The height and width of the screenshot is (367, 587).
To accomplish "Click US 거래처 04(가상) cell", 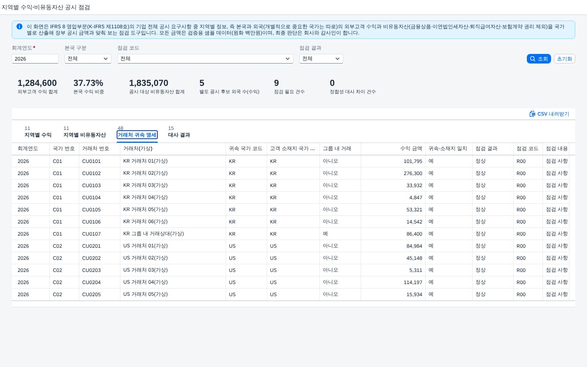I will click(x=173, y=282).
